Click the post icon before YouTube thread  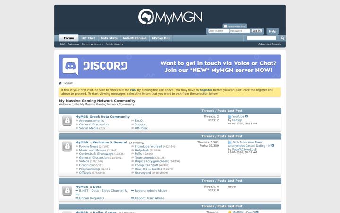pos(229,117)
